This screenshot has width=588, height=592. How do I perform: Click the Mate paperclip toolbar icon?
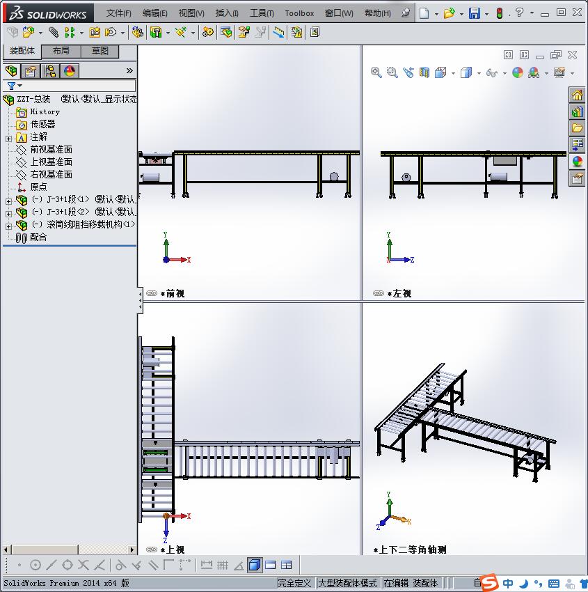pyautogui.click(x=54, y=33)
